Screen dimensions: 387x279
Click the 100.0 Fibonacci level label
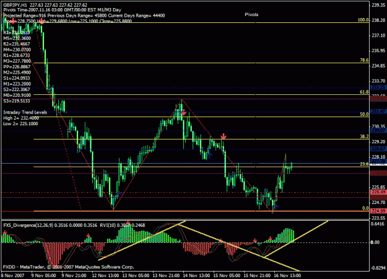(363, 20)
